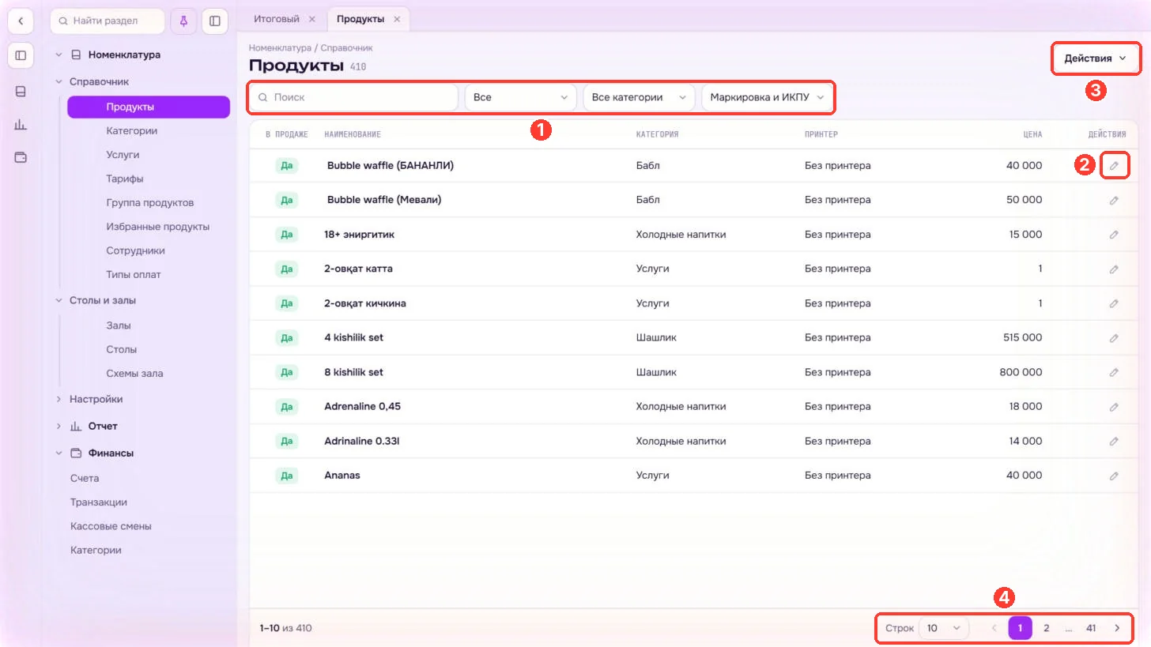Edit Adrinaline 0.33l using pencil icon
1151x647 pixels.
click(1114, 442)
